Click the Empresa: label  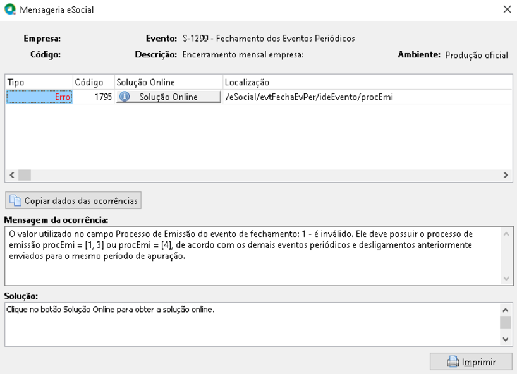(42, 39)
